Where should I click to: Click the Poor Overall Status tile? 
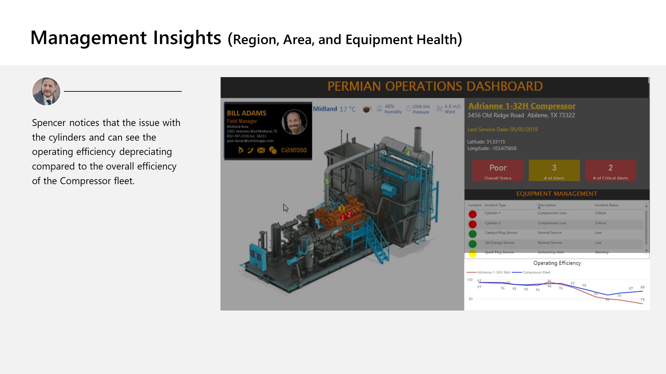click(x=498, y=171)
